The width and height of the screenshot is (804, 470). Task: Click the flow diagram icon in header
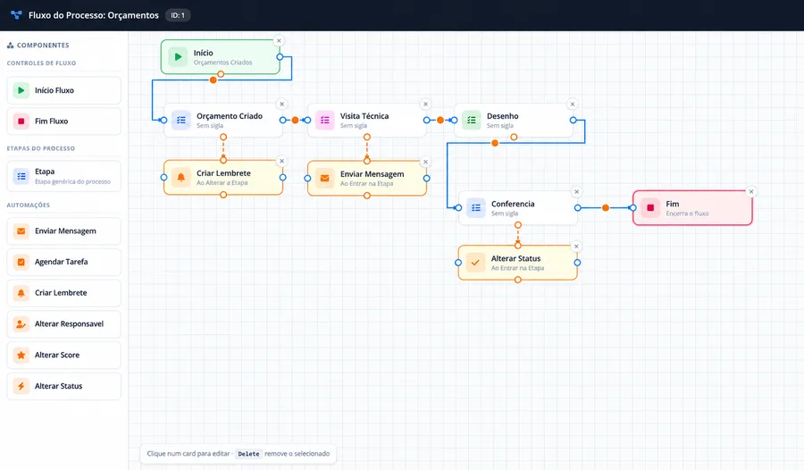click(16, 15)
